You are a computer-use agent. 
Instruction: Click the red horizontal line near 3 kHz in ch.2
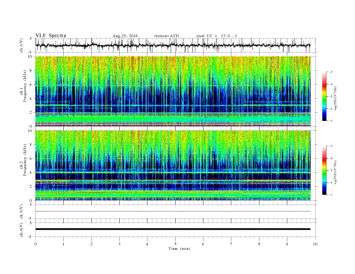tap(173, 180)
